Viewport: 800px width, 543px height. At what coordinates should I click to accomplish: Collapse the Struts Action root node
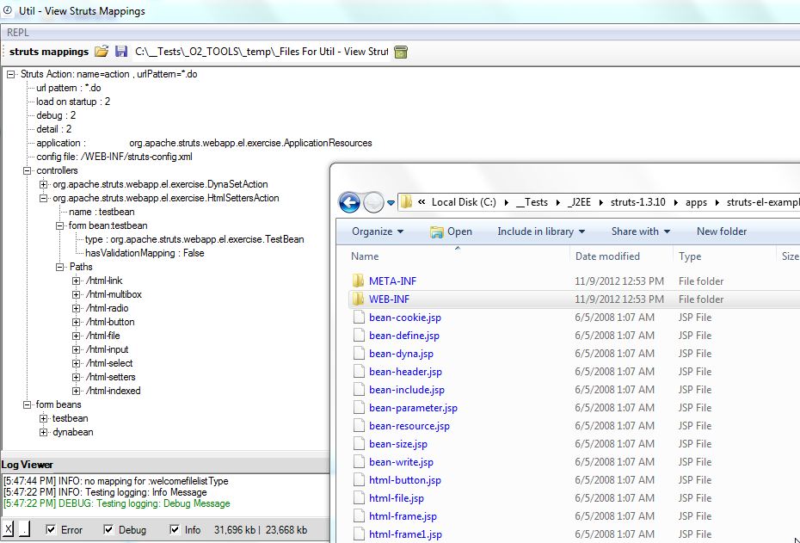[10, 75]
